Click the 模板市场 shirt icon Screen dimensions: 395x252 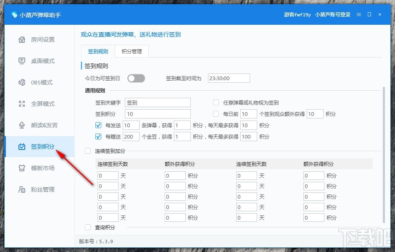(x=22, y=168)
